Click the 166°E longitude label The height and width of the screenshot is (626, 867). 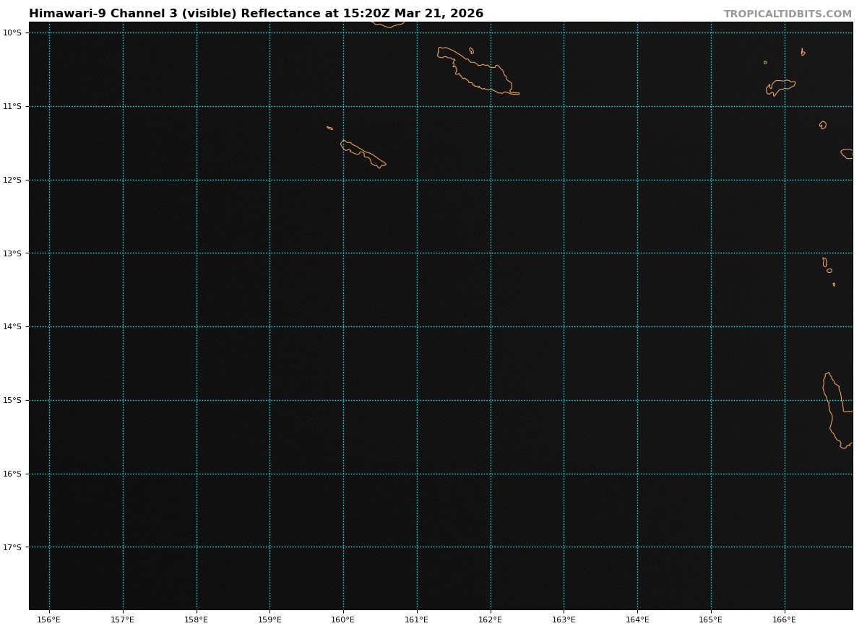pyautogui.click(x=785, y=620)
